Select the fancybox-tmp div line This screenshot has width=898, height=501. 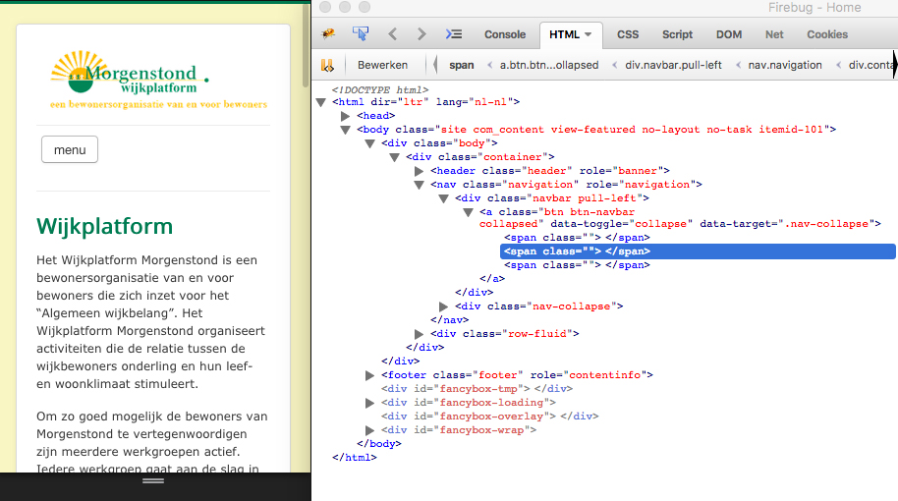477,389
